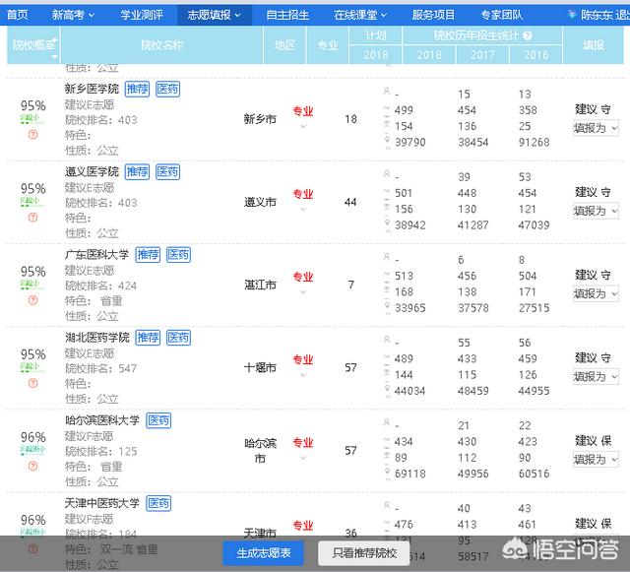Click the 医药 tag next to 哈尔滨医科大学
Screen dimensions: 630x572
pyautogui.click(x=157, y=420)
